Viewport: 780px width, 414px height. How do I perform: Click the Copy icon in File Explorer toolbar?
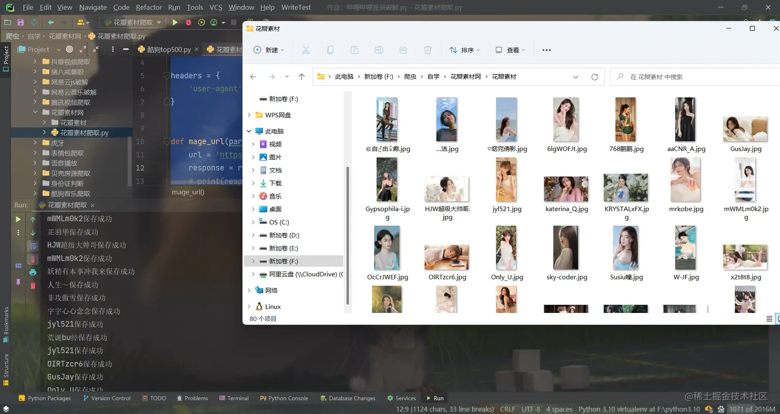pos(330,50)
